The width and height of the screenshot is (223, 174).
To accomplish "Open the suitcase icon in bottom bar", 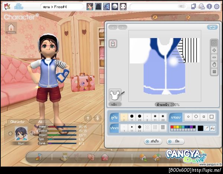I will (91, 157).
